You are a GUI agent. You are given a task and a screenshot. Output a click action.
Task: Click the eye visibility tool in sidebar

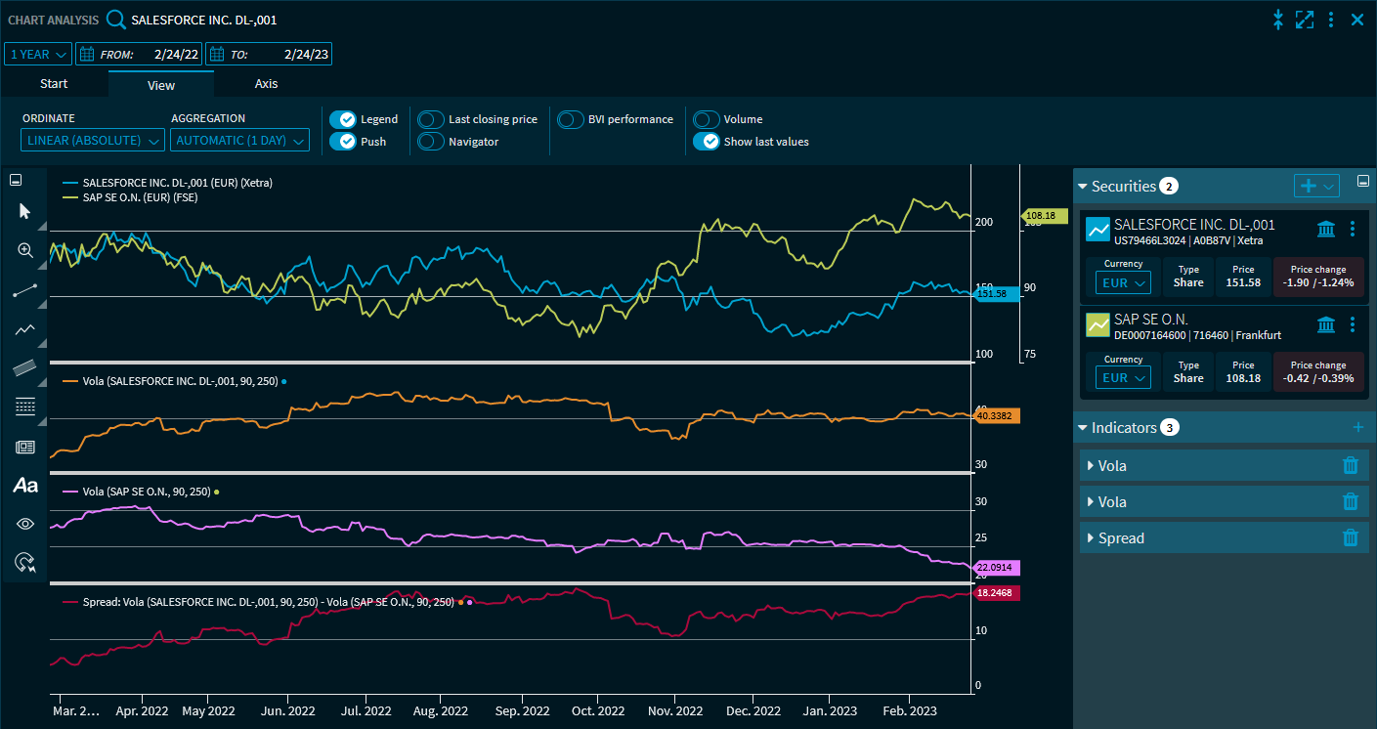pyautogui.click(x=25, y=524)
